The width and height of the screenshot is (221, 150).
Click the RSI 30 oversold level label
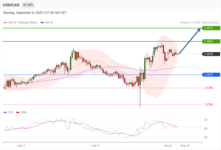coord(206,137)
